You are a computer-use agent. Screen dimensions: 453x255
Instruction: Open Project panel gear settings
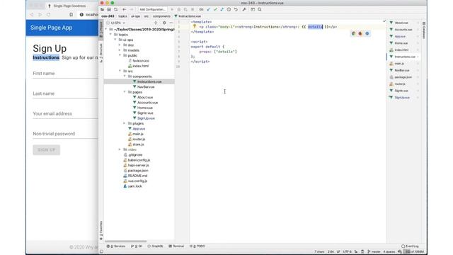164,23
